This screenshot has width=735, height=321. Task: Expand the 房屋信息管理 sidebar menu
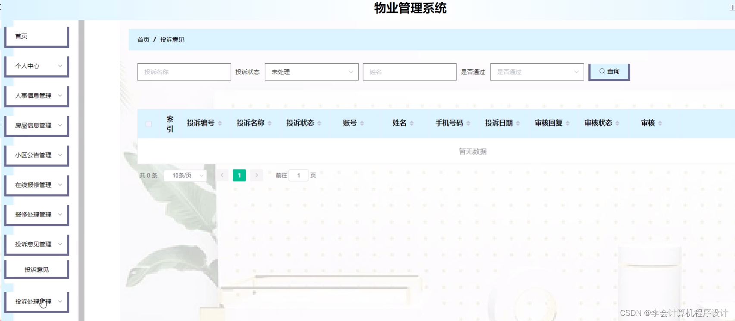tap(37, 125)
